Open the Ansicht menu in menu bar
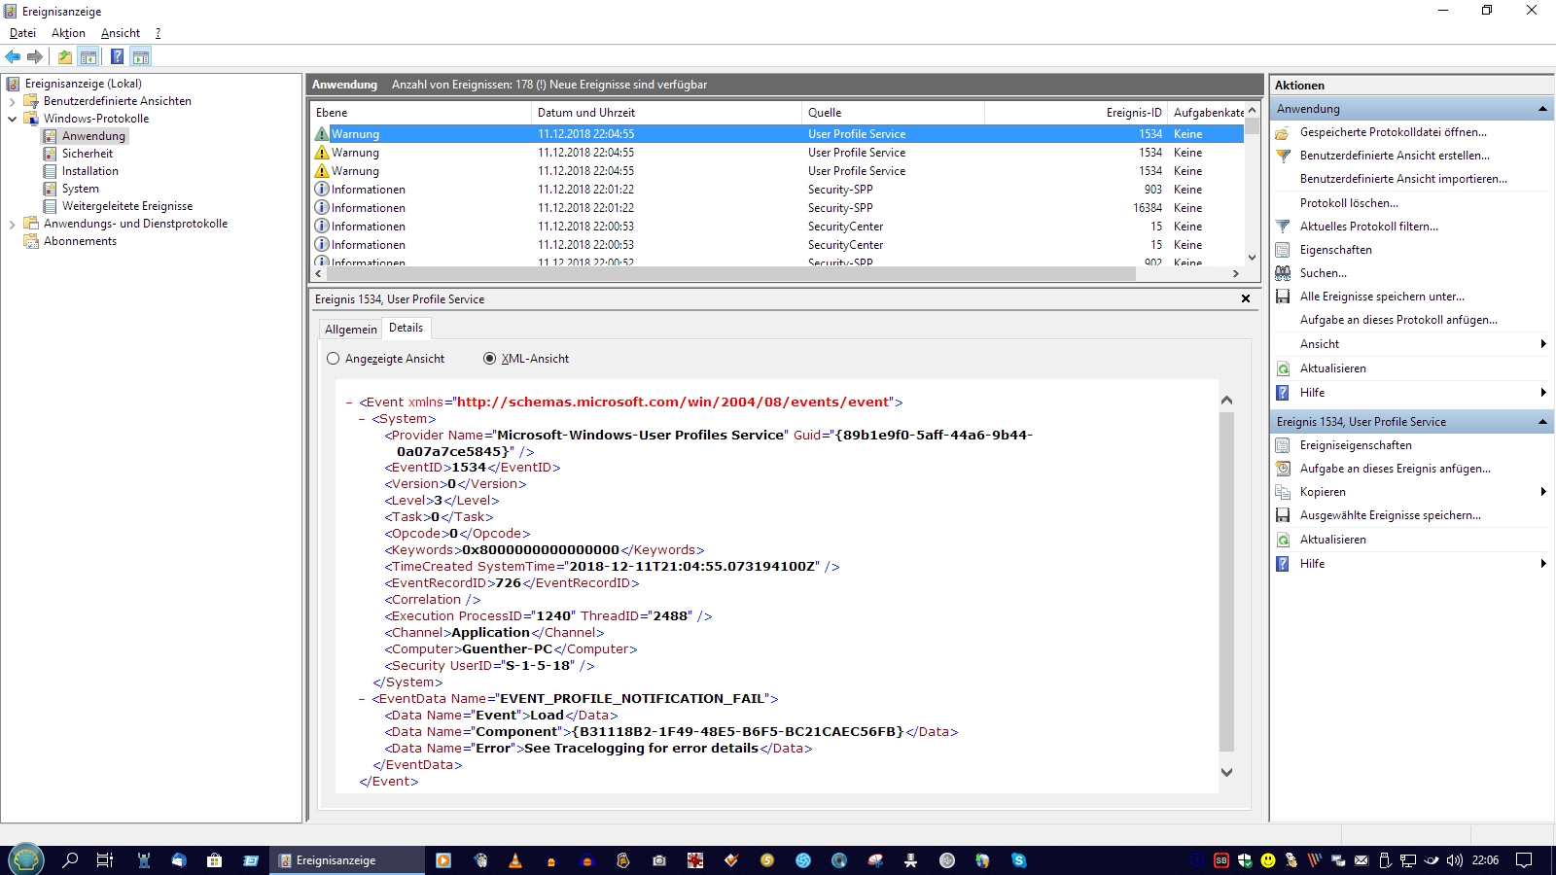Viewport: 1556px width, 875px height. pyautogui.click(x=121, y=33)
